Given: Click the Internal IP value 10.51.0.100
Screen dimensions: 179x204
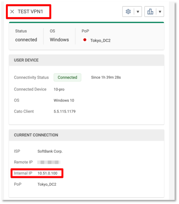Looking at the screenshot, I should [47, 173].
